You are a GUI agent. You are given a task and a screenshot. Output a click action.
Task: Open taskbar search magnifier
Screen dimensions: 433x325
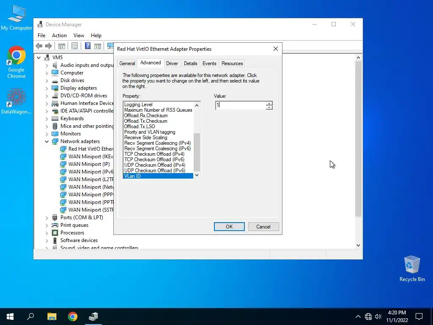(30, 317)
